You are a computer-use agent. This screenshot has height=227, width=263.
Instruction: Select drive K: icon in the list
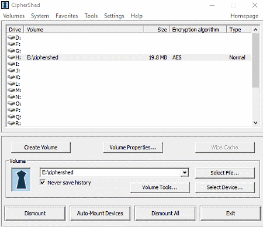tap(11, 77)
